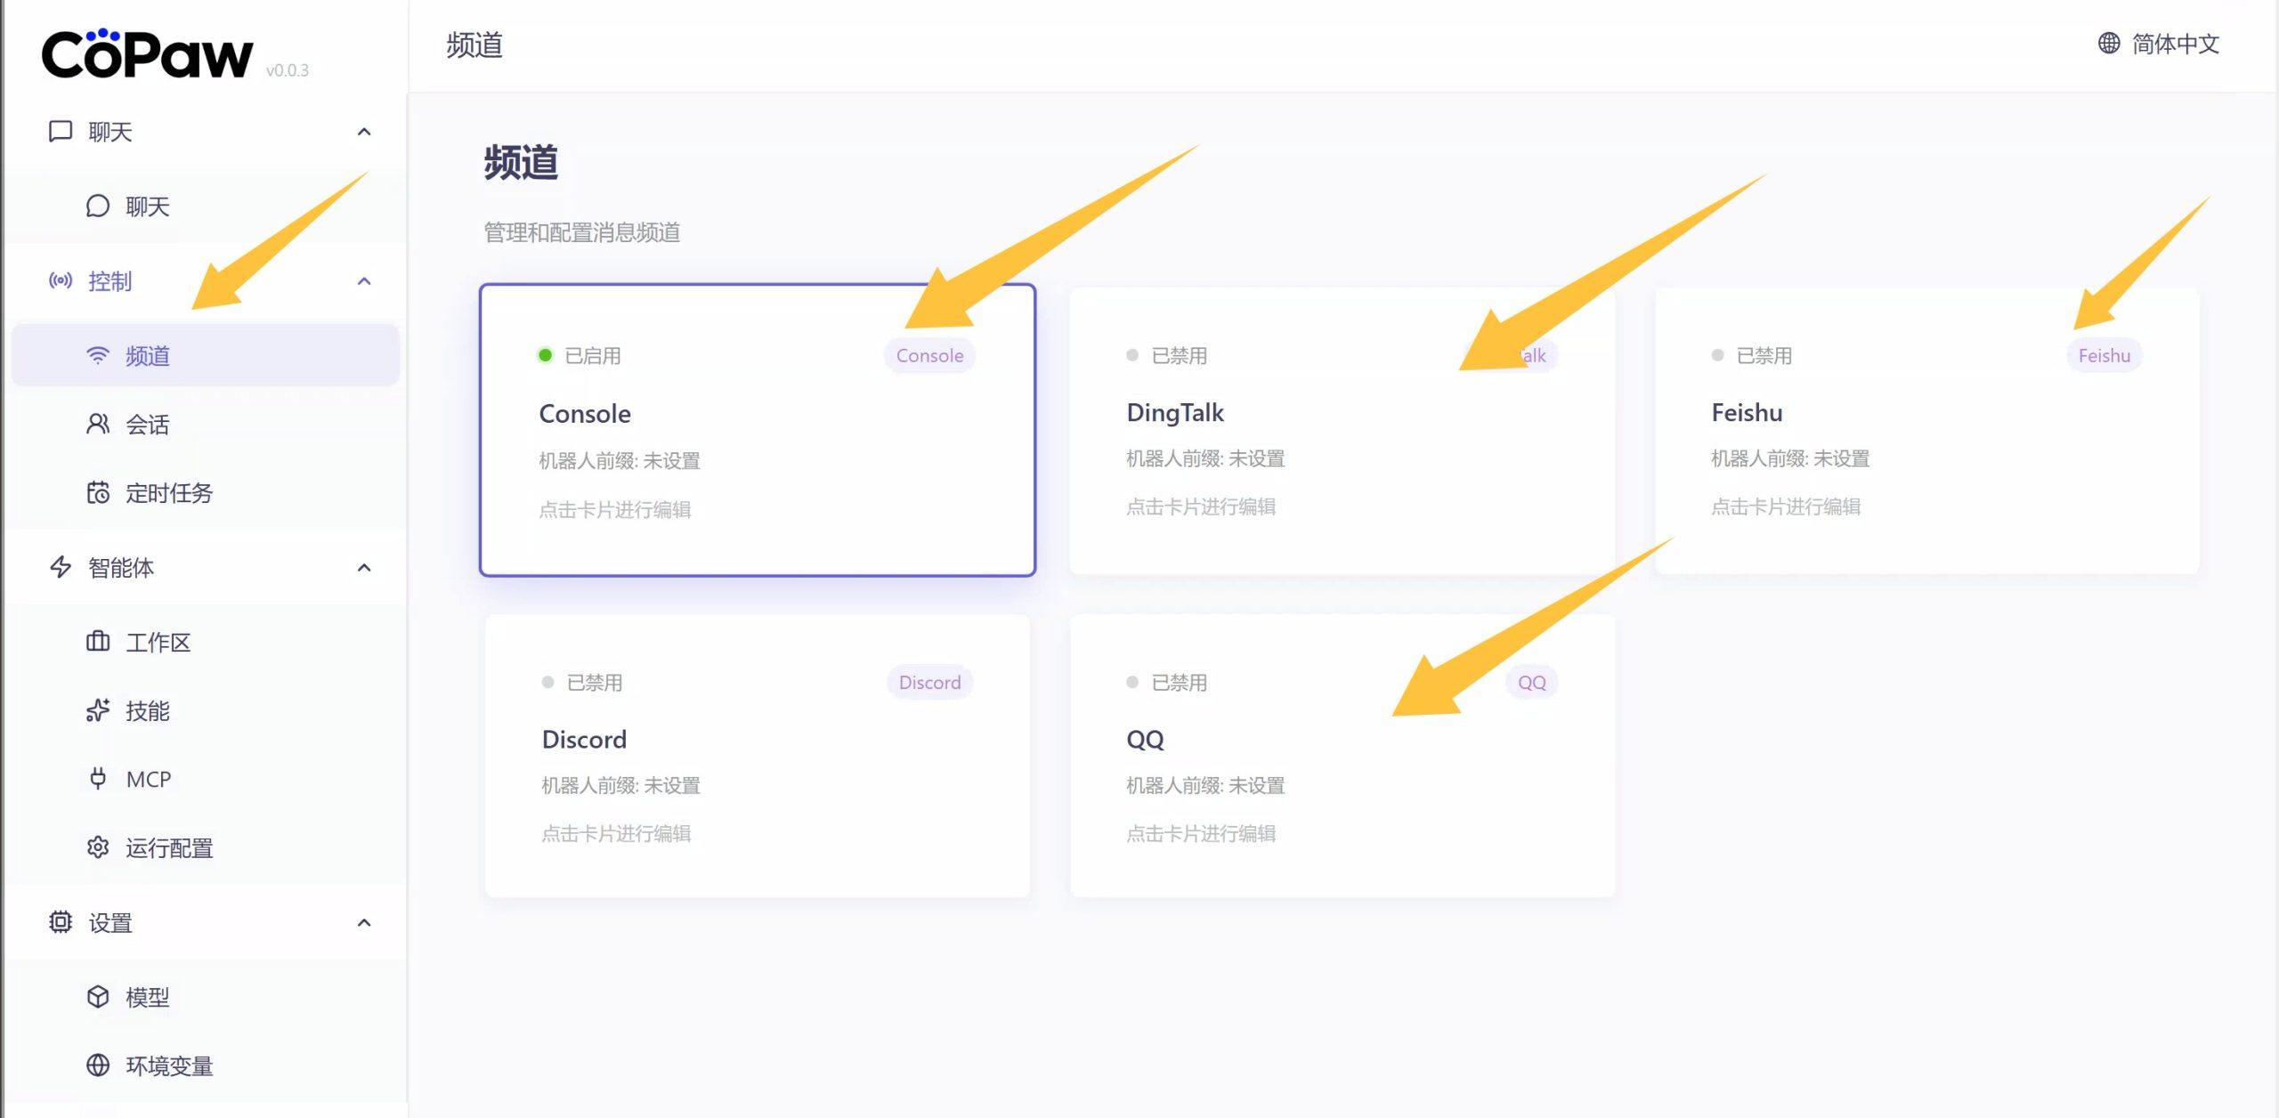Click the plug icon for MCP
The height and width of the screenshot is (1118, 2279).
click(97, 779)
